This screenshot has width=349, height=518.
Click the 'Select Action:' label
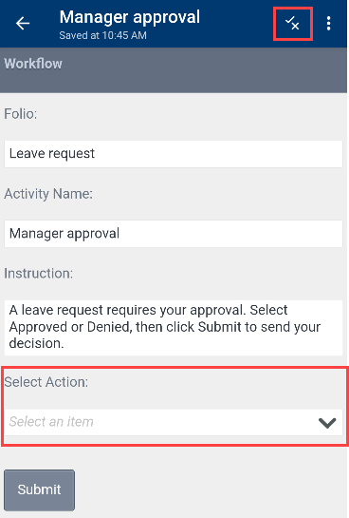pyautogui.click(x=46, y=382)
